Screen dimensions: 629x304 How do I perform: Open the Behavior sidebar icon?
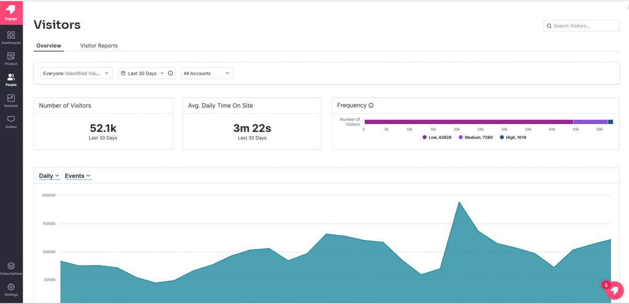pos(11,98)
